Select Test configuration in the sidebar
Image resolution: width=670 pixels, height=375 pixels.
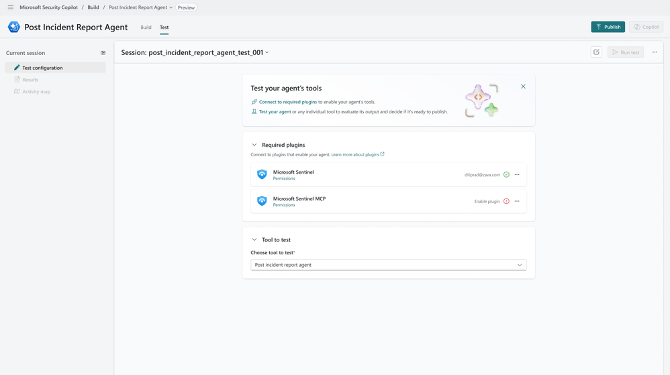tap(56, 68)
